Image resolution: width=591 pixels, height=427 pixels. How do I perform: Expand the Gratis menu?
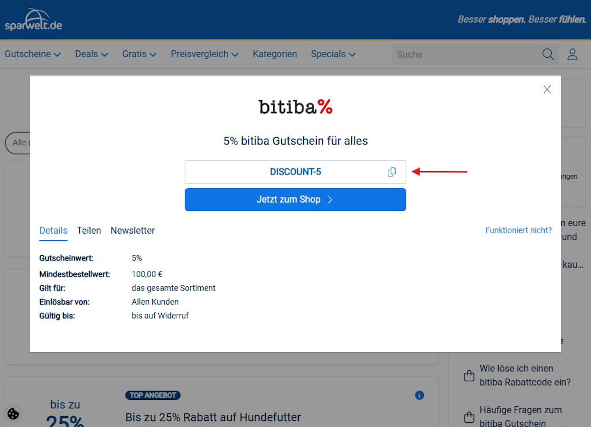tap(139, 54)
